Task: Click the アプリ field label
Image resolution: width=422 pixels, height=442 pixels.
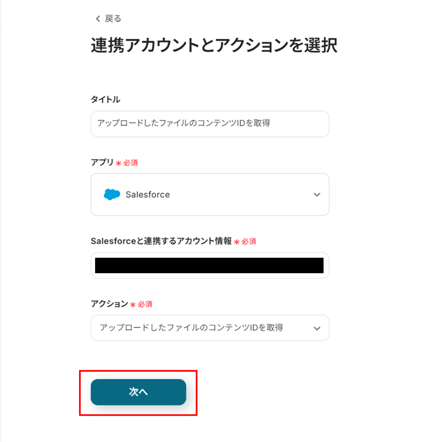Action: [x=102, y=162]
